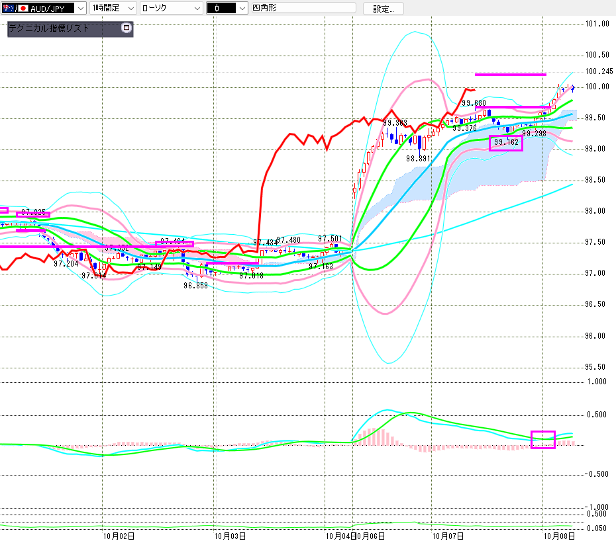Open the ローソク chart type dropdown
Screen dimensions: 616x541
(196, 9)
